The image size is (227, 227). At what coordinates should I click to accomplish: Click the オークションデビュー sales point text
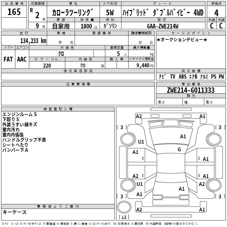(x=182, y=39)
